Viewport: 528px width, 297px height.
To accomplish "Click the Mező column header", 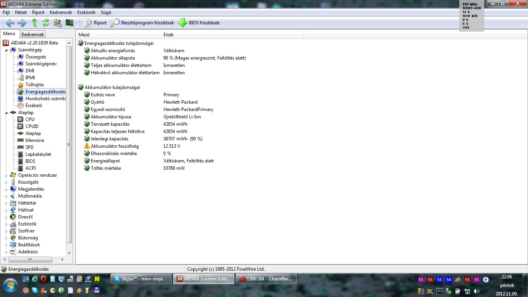I will click(119, 35).
